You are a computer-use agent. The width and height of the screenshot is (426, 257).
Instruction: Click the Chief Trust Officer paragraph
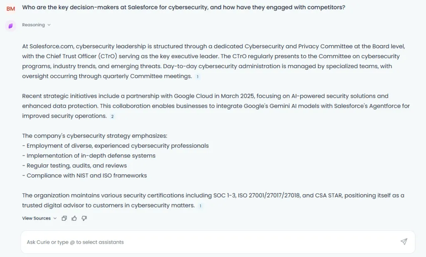[213, 61]
